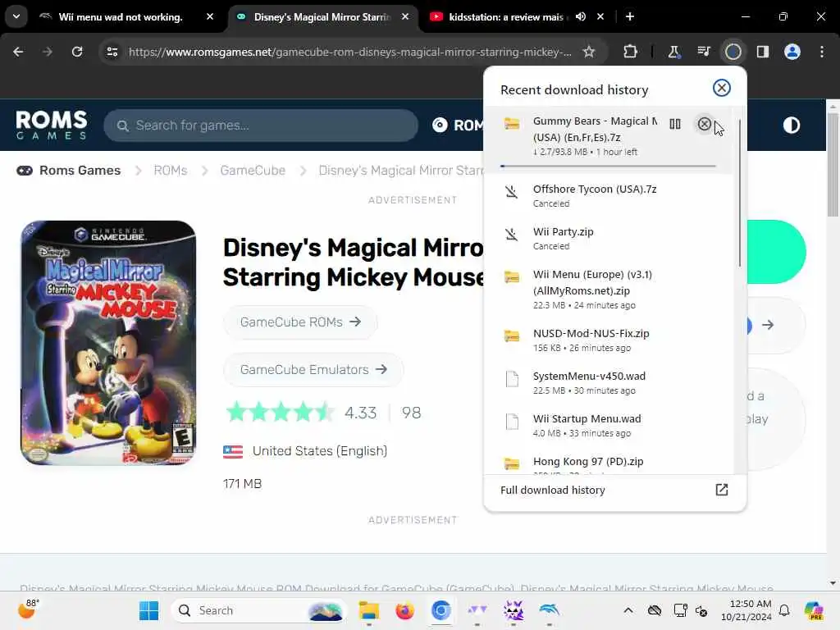This screenshot has width=840, height=630.
Task: Select Wii Party.zip entry
Action: point(608,239)
